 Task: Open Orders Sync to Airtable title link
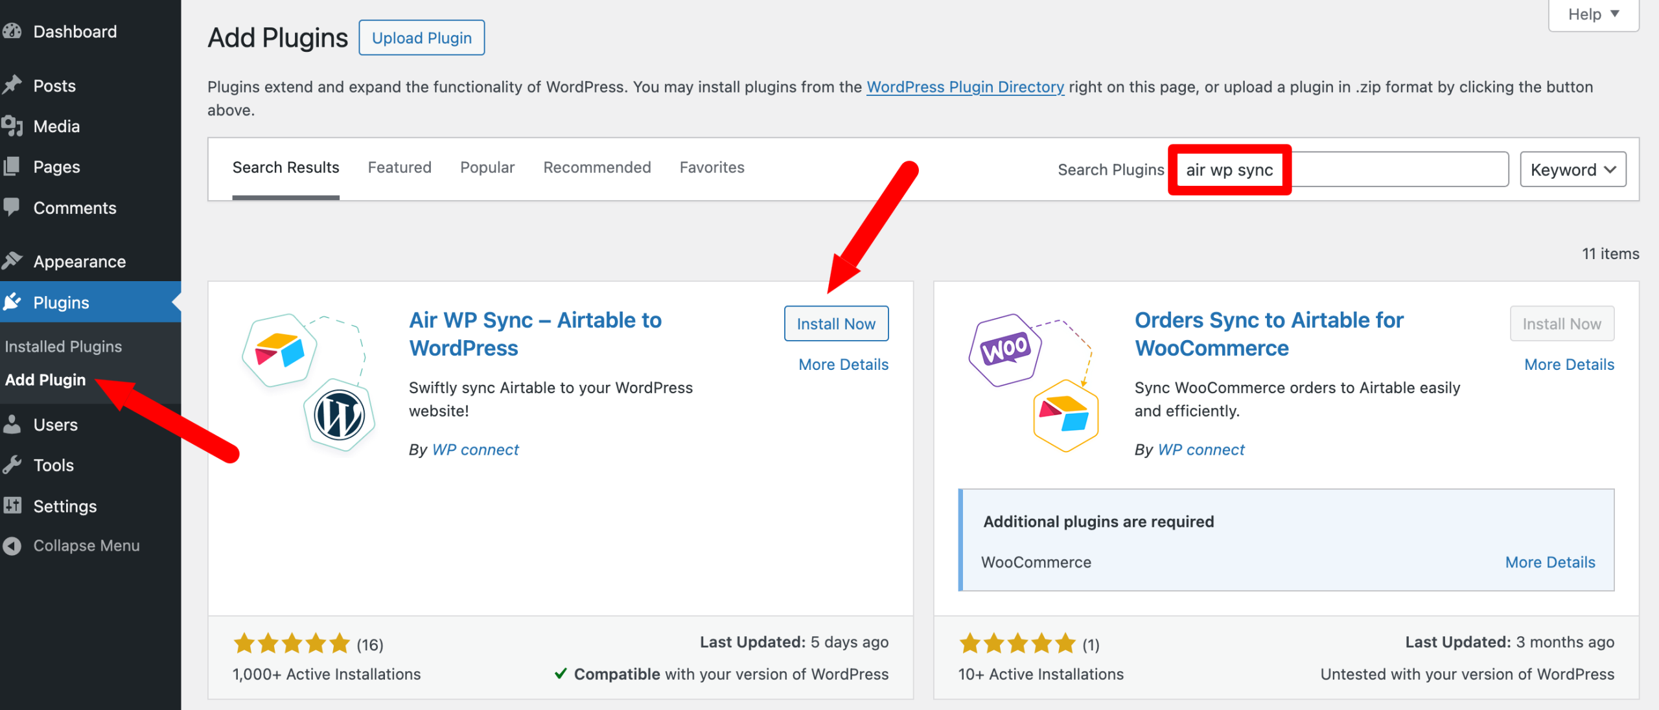(1269, 334)
